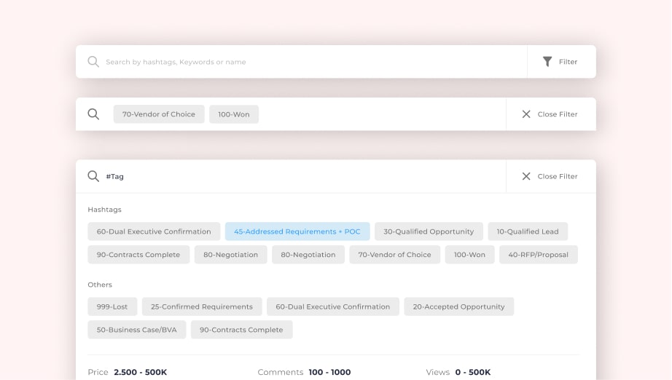Select the 20-Accepted Opportunity tag

459,306
